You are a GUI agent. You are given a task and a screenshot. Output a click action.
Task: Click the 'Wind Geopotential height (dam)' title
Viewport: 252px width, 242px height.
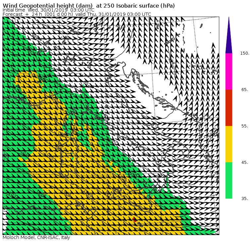pos(89,6)
